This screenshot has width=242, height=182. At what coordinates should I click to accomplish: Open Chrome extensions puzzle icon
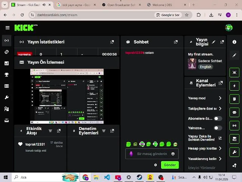click(199, 15)
